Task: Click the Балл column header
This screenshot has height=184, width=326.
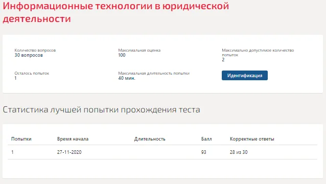Action: click(x=206, y=139)
